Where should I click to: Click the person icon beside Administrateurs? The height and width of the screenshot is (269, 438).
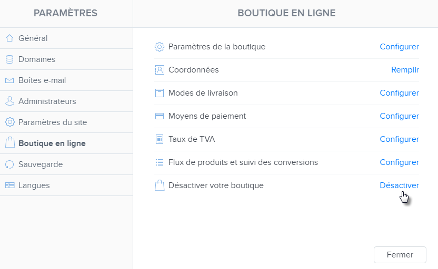click(x=9, y=101)
